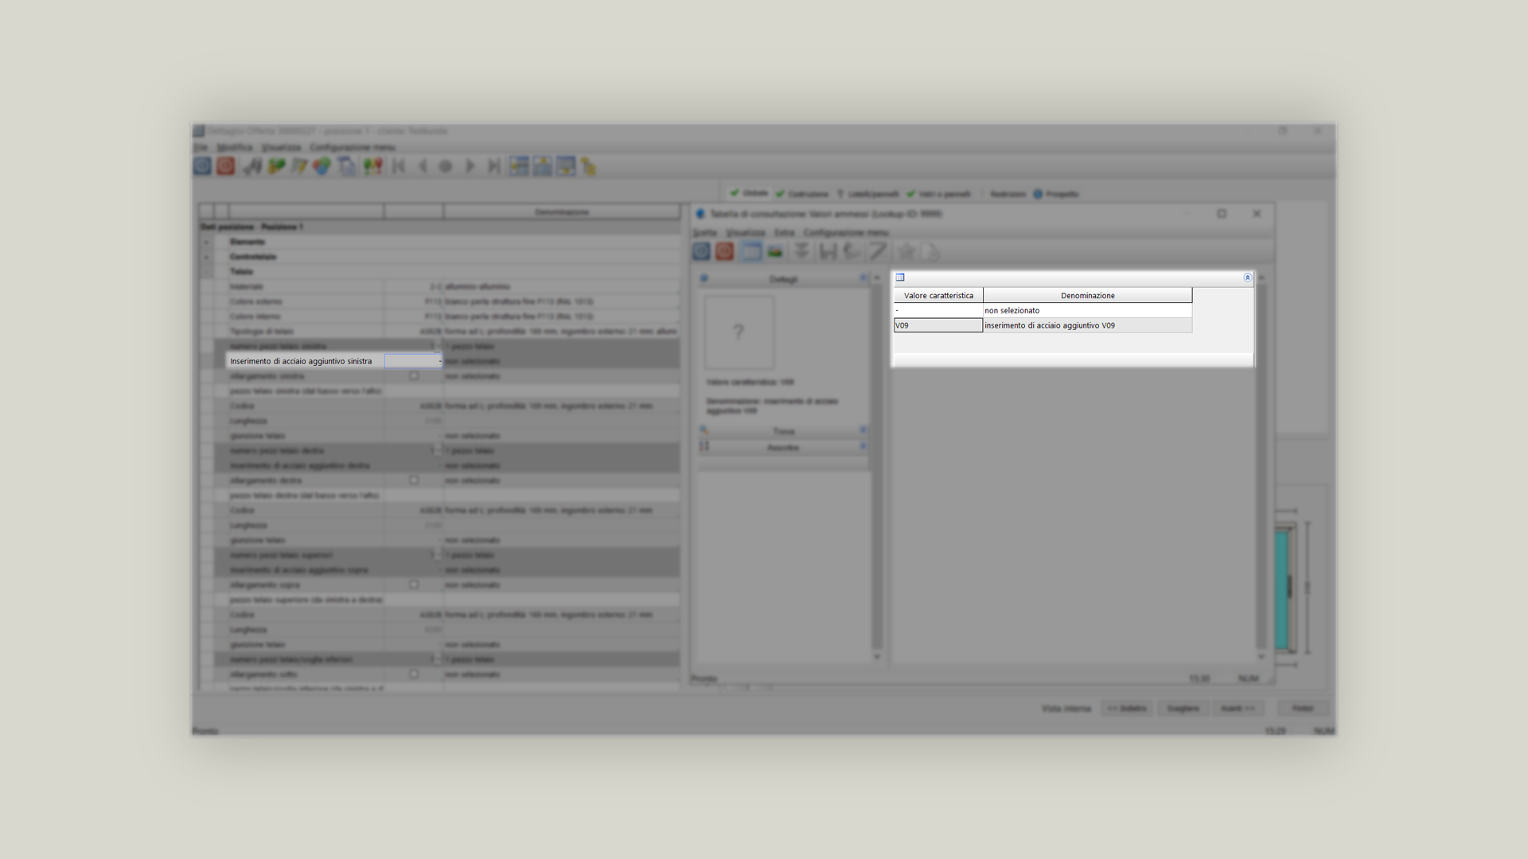Go to previous record with left arrow
This screenshot has width=1528, height=859.
click(x=423, y=166)
